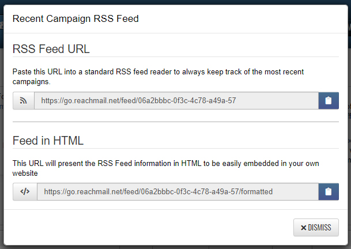
Task: Focus the RSS Feed URL text field
Action: 176,100
